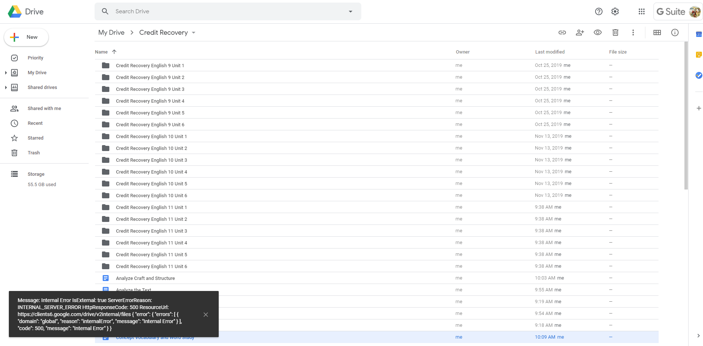The image size is (703, 346).
Task: Remove selected file to trash
Action: (x=615, y=32)
